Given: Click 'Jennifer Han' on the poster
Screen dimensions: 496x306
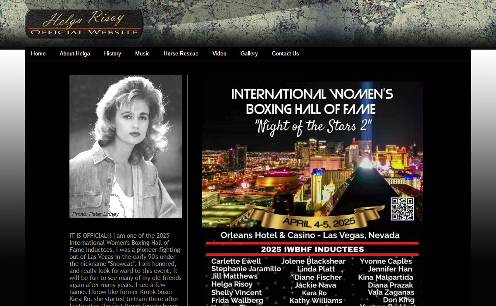Looking at the screenshot, I should point(390,269).
